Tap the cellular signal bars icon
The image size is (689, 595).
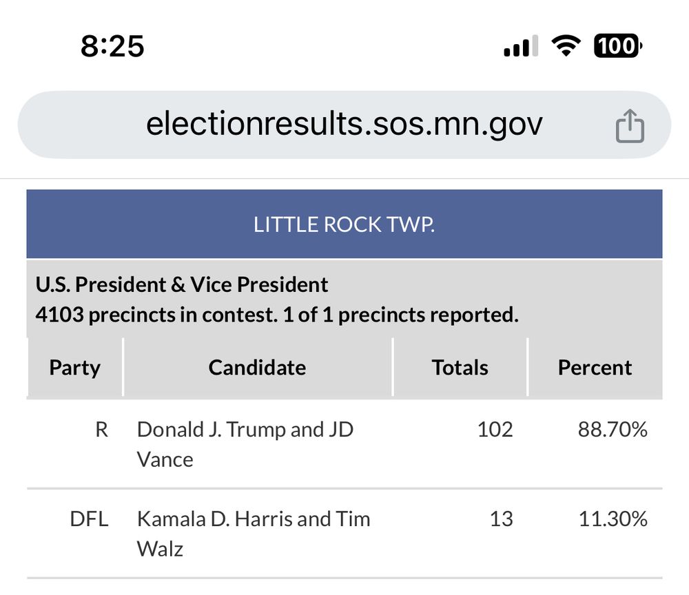coord(521,48)
